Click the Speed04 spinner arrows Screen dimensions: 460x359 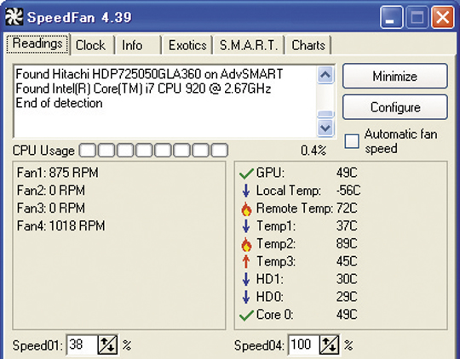[330, 345]
